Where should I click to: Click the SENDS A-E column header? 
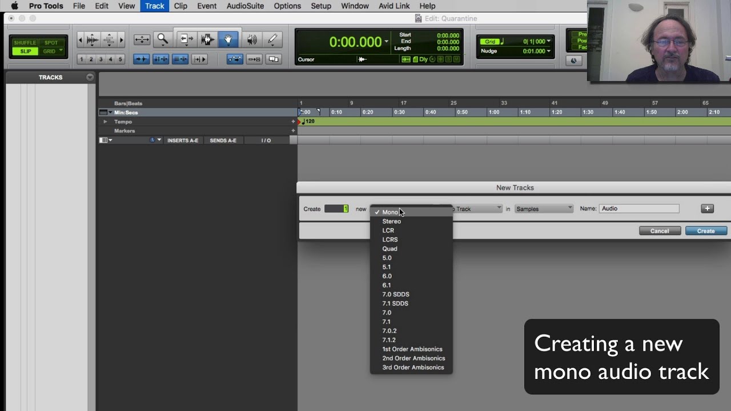(x=223, y=140)
